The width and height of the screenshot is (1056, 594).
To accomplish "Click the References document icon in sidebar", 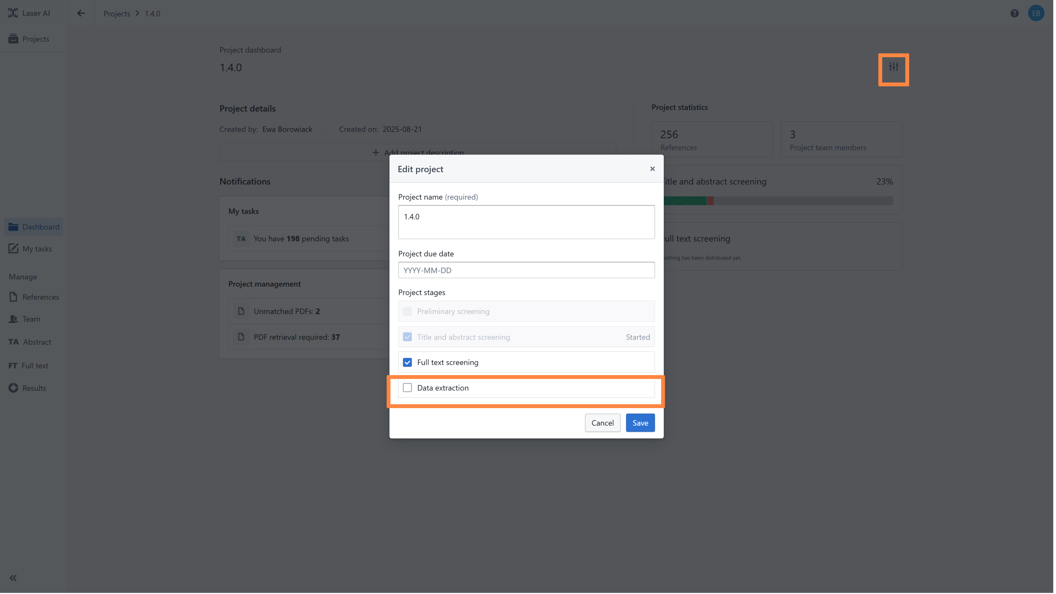I will point(13,297).
